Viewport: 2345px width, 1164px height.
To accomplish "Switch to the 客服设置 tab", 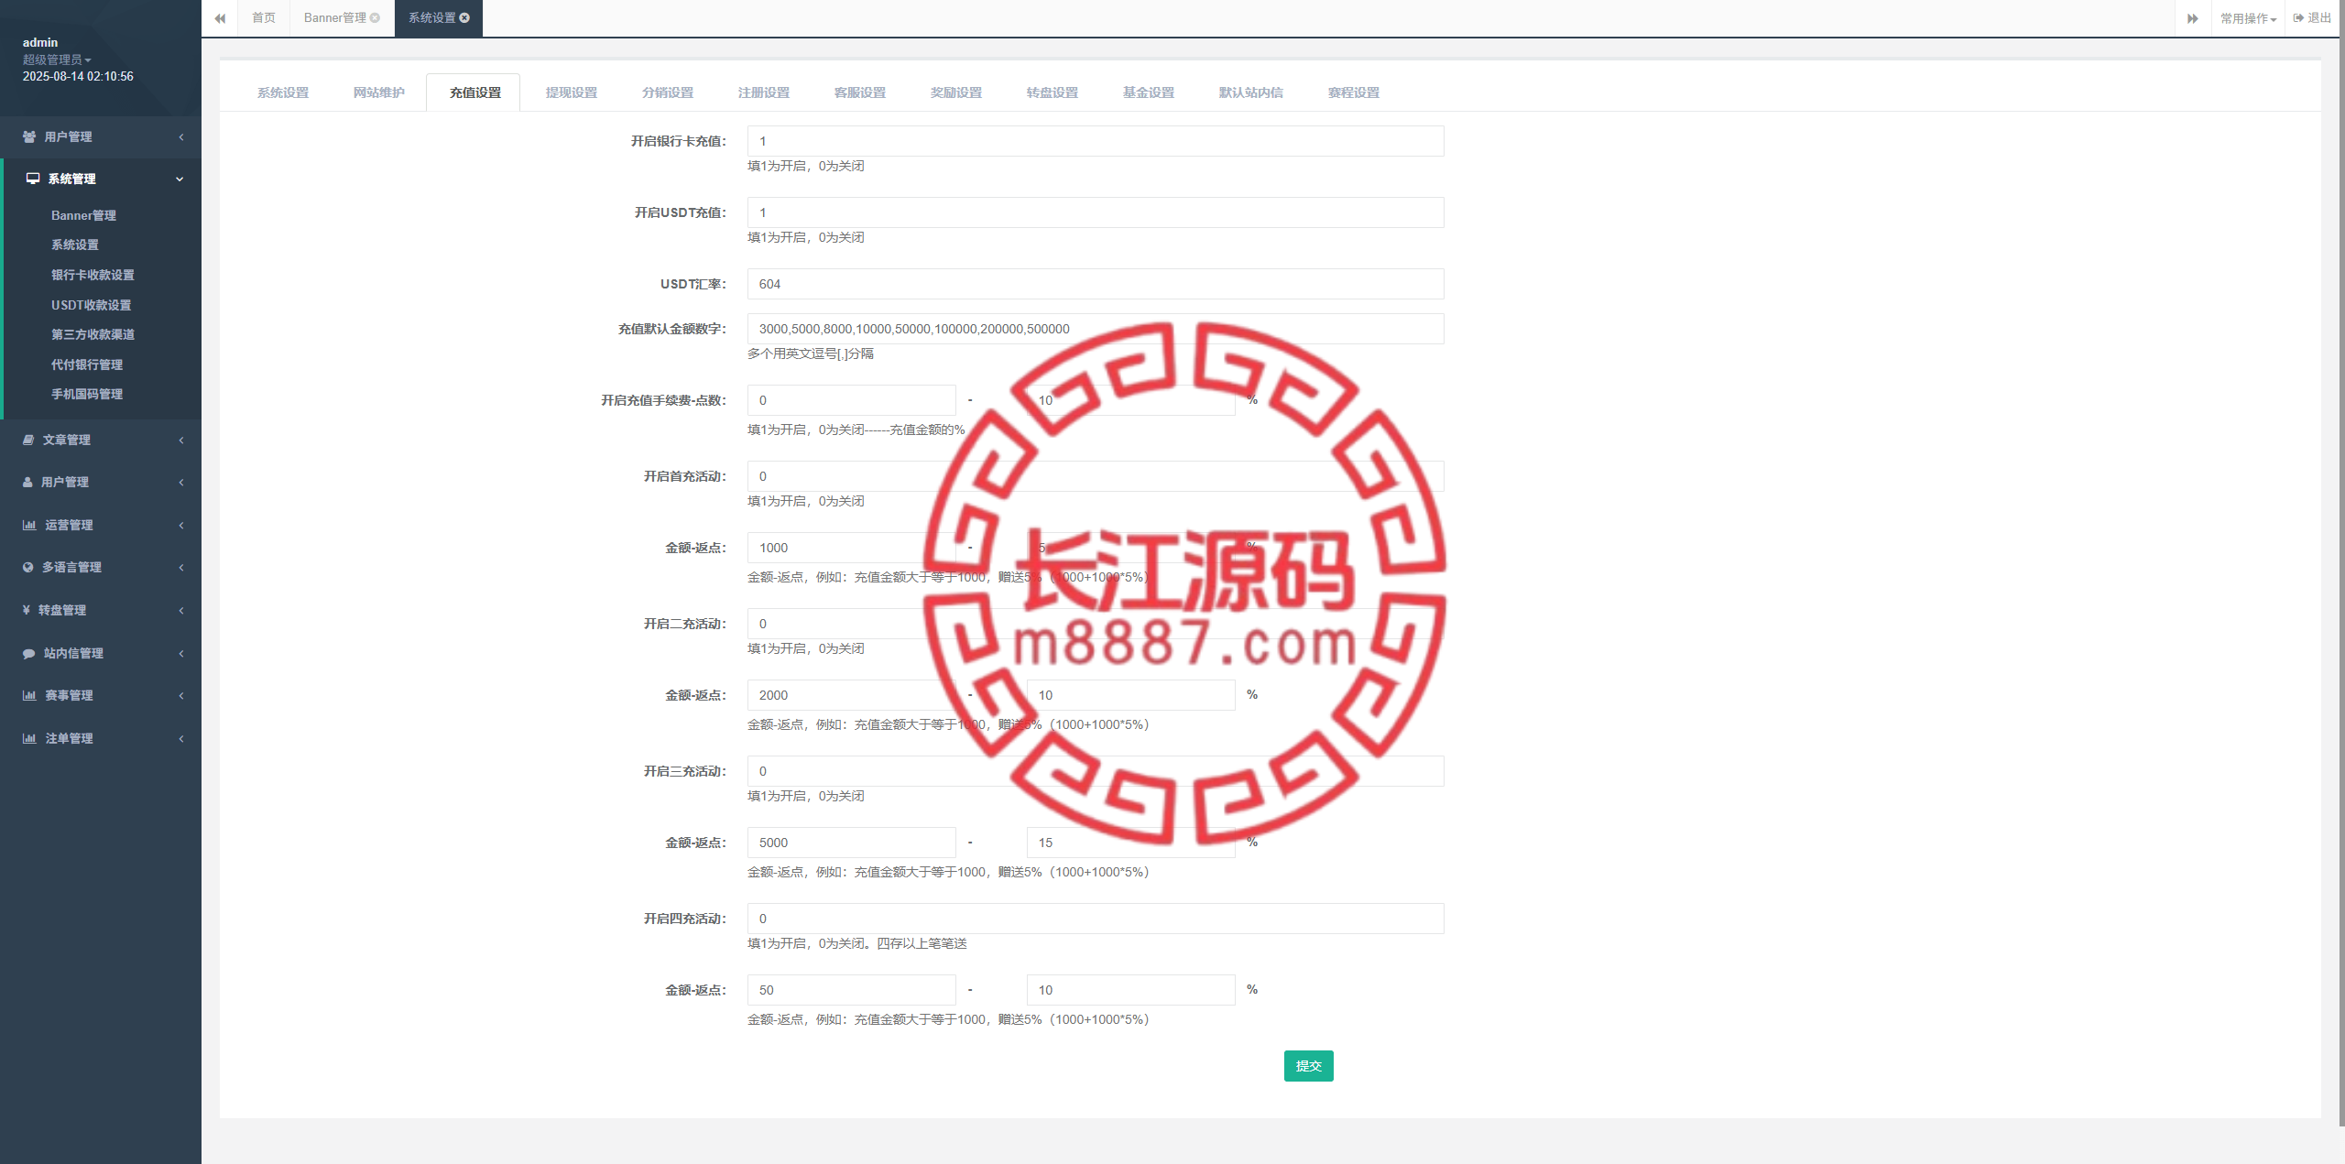I will point(860,92).
